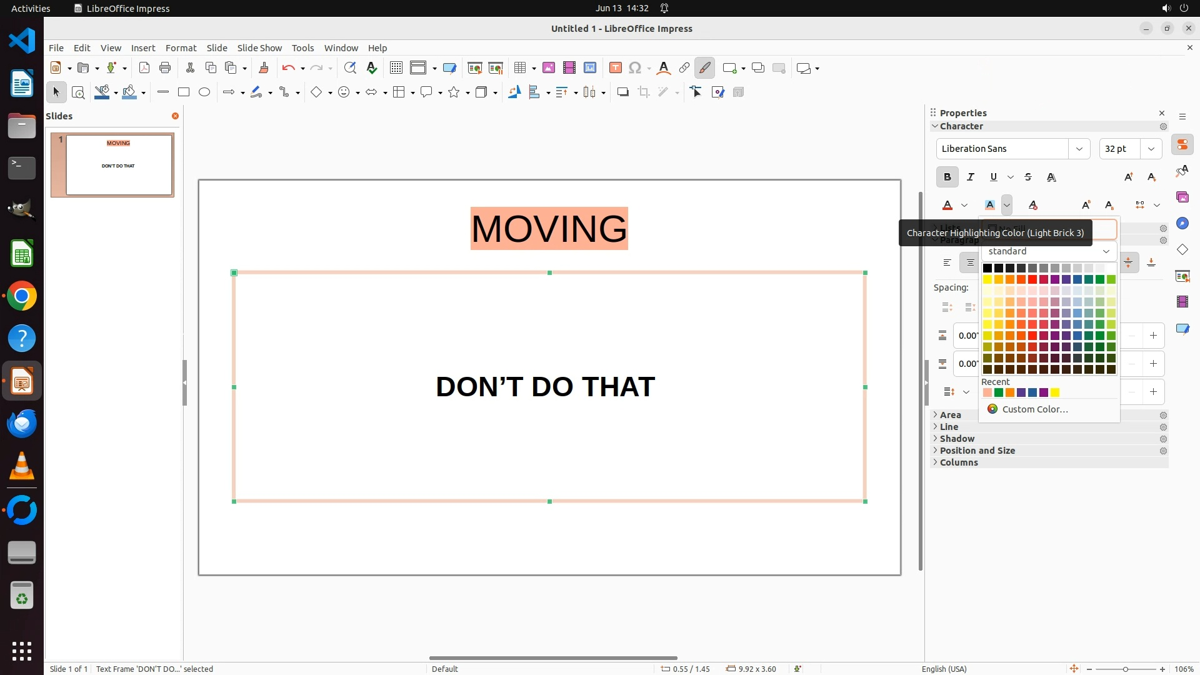Toggle Italic in Character panel
This screenshot has width=1200, height=675.
click(x=970, y=177)
